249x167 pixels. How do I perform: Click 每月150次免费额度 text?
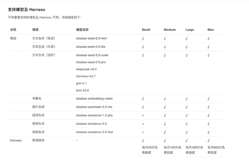[x=172, y=150]
